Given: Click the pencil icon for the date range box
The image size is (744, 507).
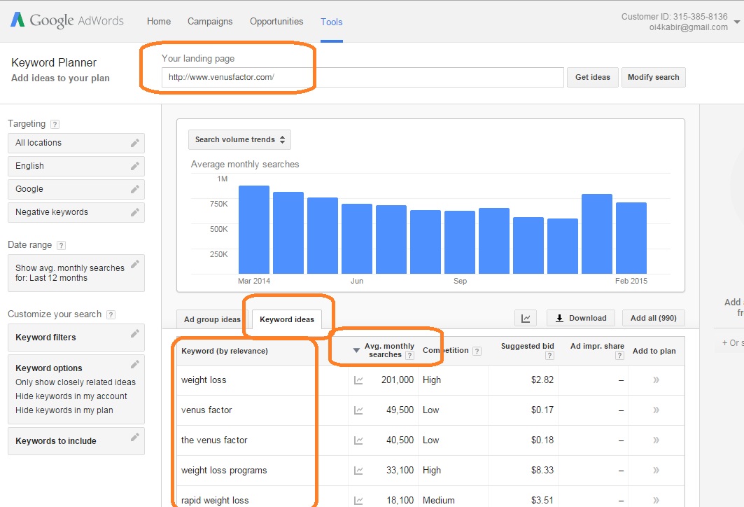Looking at the screenshot, I should point(135,264).
